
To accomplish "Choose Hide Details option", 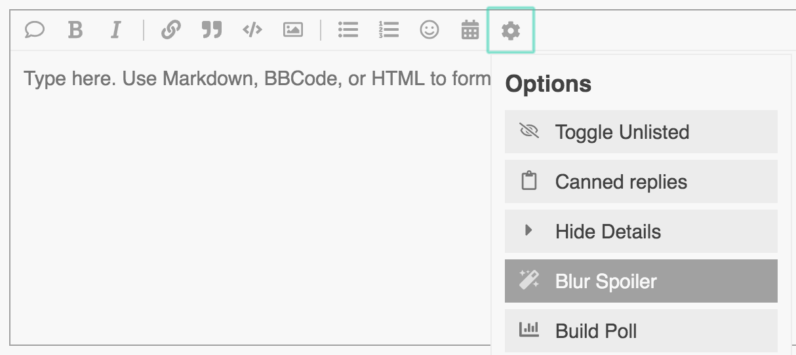I will pyautogui.click(x=641, y=231).
